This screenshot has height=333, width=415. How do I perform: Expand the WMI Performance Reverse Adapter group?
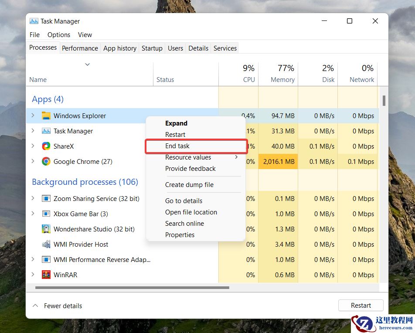33,259
